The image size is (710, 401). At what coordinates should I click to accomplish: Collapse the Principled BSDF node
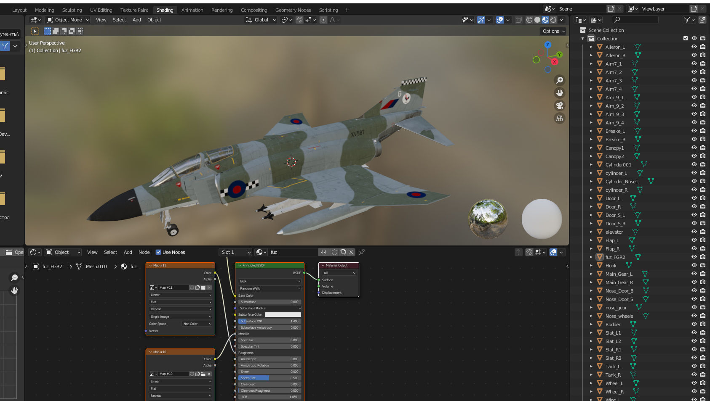click(x=240, y=265)
